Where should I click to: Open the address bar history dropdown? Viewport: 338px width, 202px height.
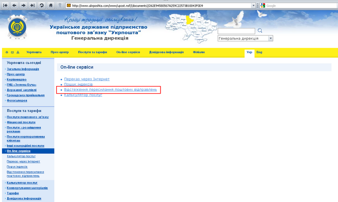[253, 5]
